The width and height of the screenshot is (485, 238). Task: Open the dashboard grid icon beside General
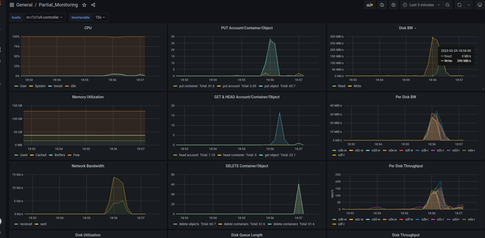coord(12,5)
